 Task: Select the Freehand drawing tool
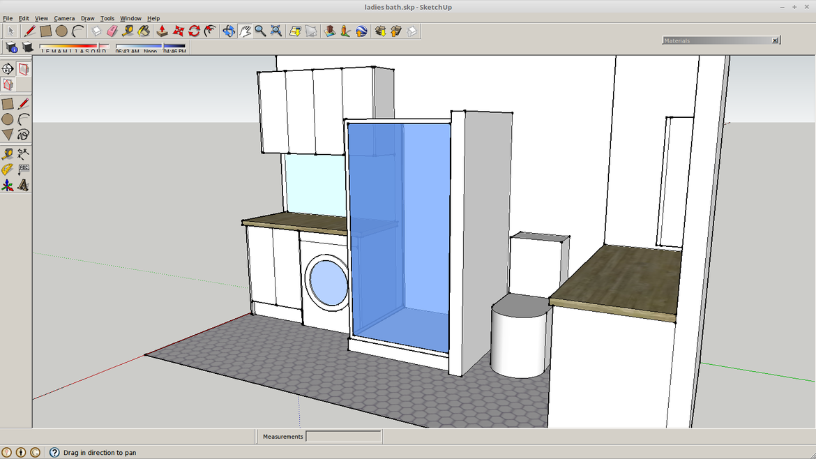24,135
